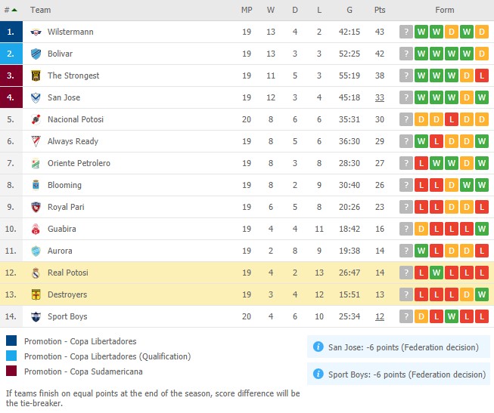Click the San Jose points deduction info icon
The image size is (494, 413).
318,347
